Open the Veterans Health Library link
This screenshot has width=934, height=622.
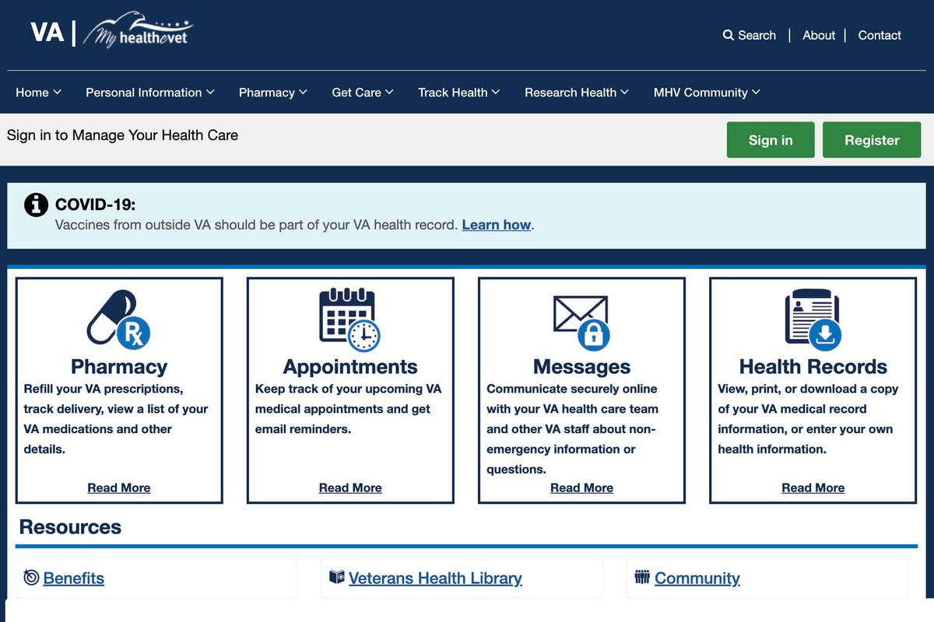tap(435, 578)
